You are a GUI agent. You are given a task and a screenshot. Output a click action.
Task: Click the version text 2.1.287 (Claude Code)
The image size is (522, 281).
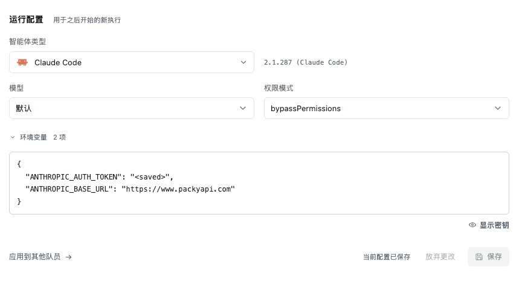306,62
